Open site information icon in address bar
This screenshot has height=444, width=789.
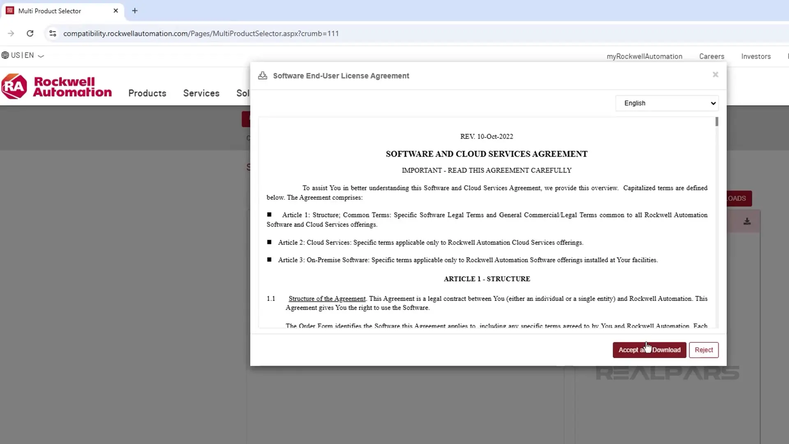point(53,33)
